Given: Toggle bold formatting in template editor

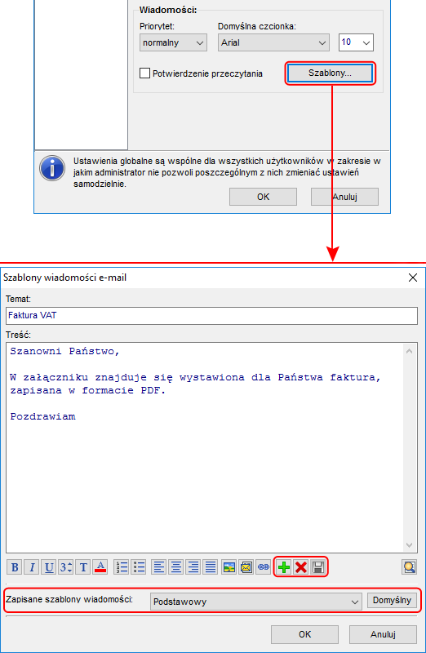Looking at the screenshot, I should click(x=15, y=567).
